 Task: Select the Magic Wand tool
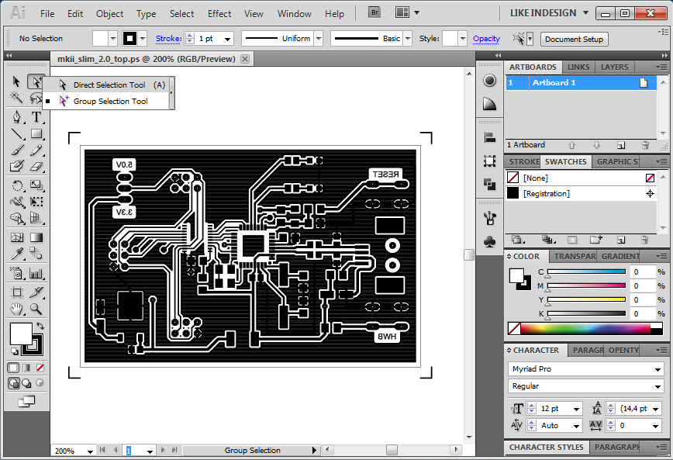coord(16,98)
